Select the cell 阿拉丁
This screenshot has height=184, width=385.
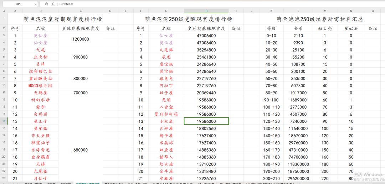(x=166, y=86)
